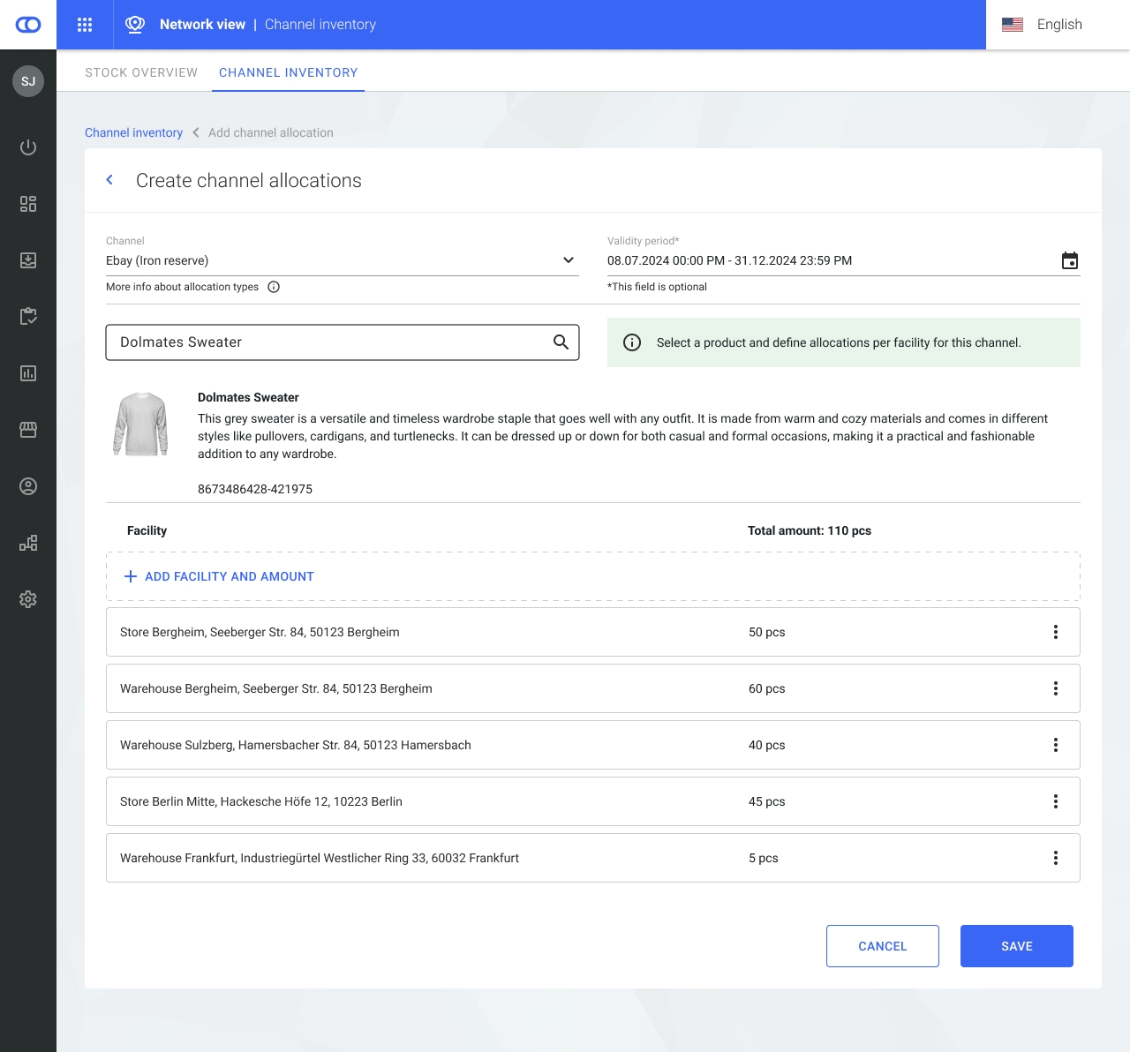Switch to the Stock Overview tab

pos(141,72)
